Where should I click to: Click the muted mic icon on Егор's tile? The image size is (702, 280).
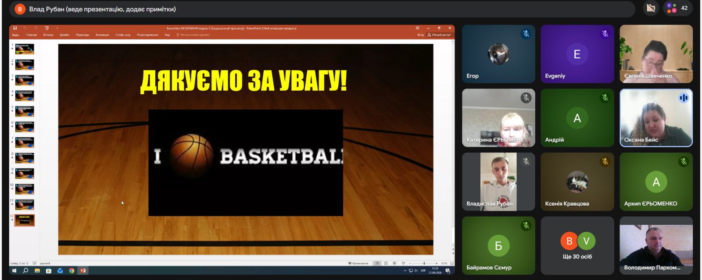526,34
